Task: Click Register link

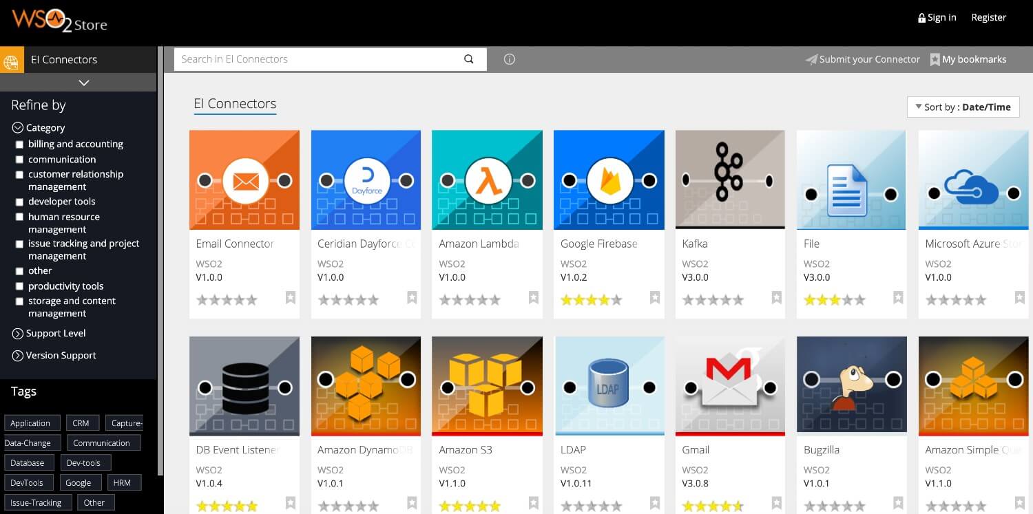Action: coord(989,18)
